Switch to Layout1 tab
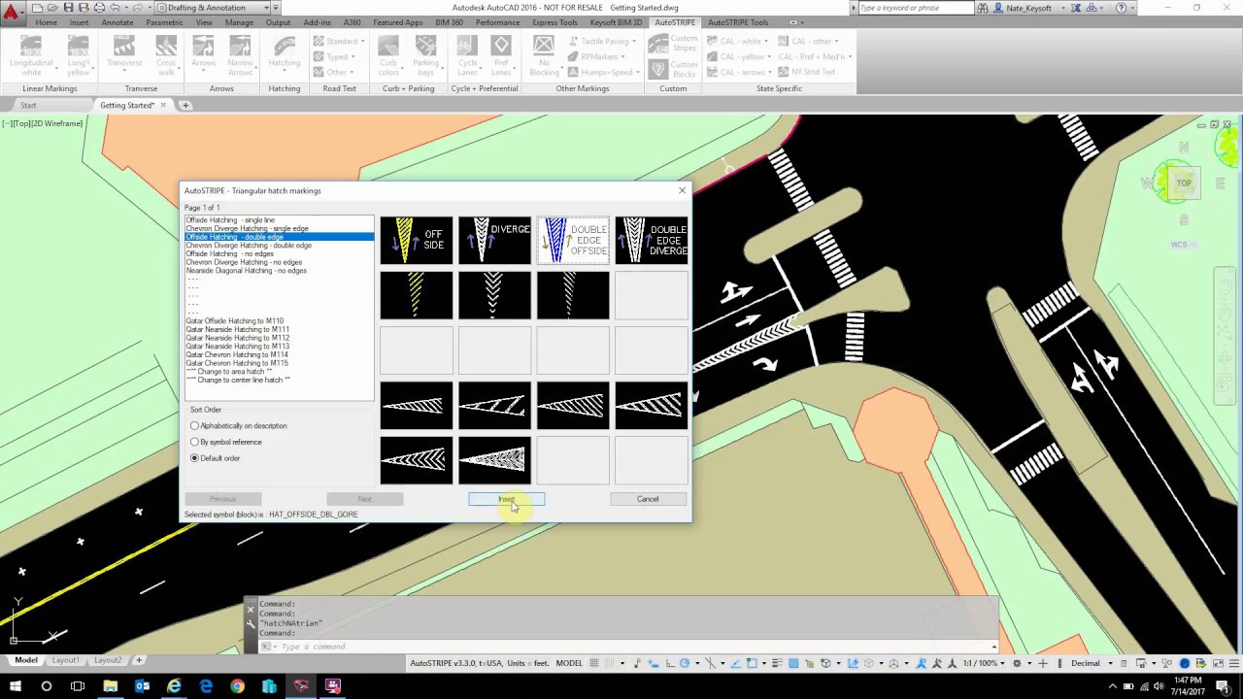The width and height of the screenshot is (1243, 699). click(x=66, y=661)
